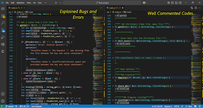This screenshot has height=108, width=203.
Task: Click the Rust-project command center search box
Action: point(102,3)
